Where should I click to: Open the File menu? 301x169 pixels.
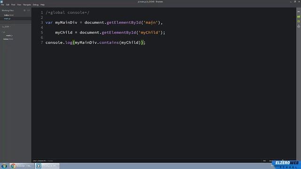[x=2, y=5]
